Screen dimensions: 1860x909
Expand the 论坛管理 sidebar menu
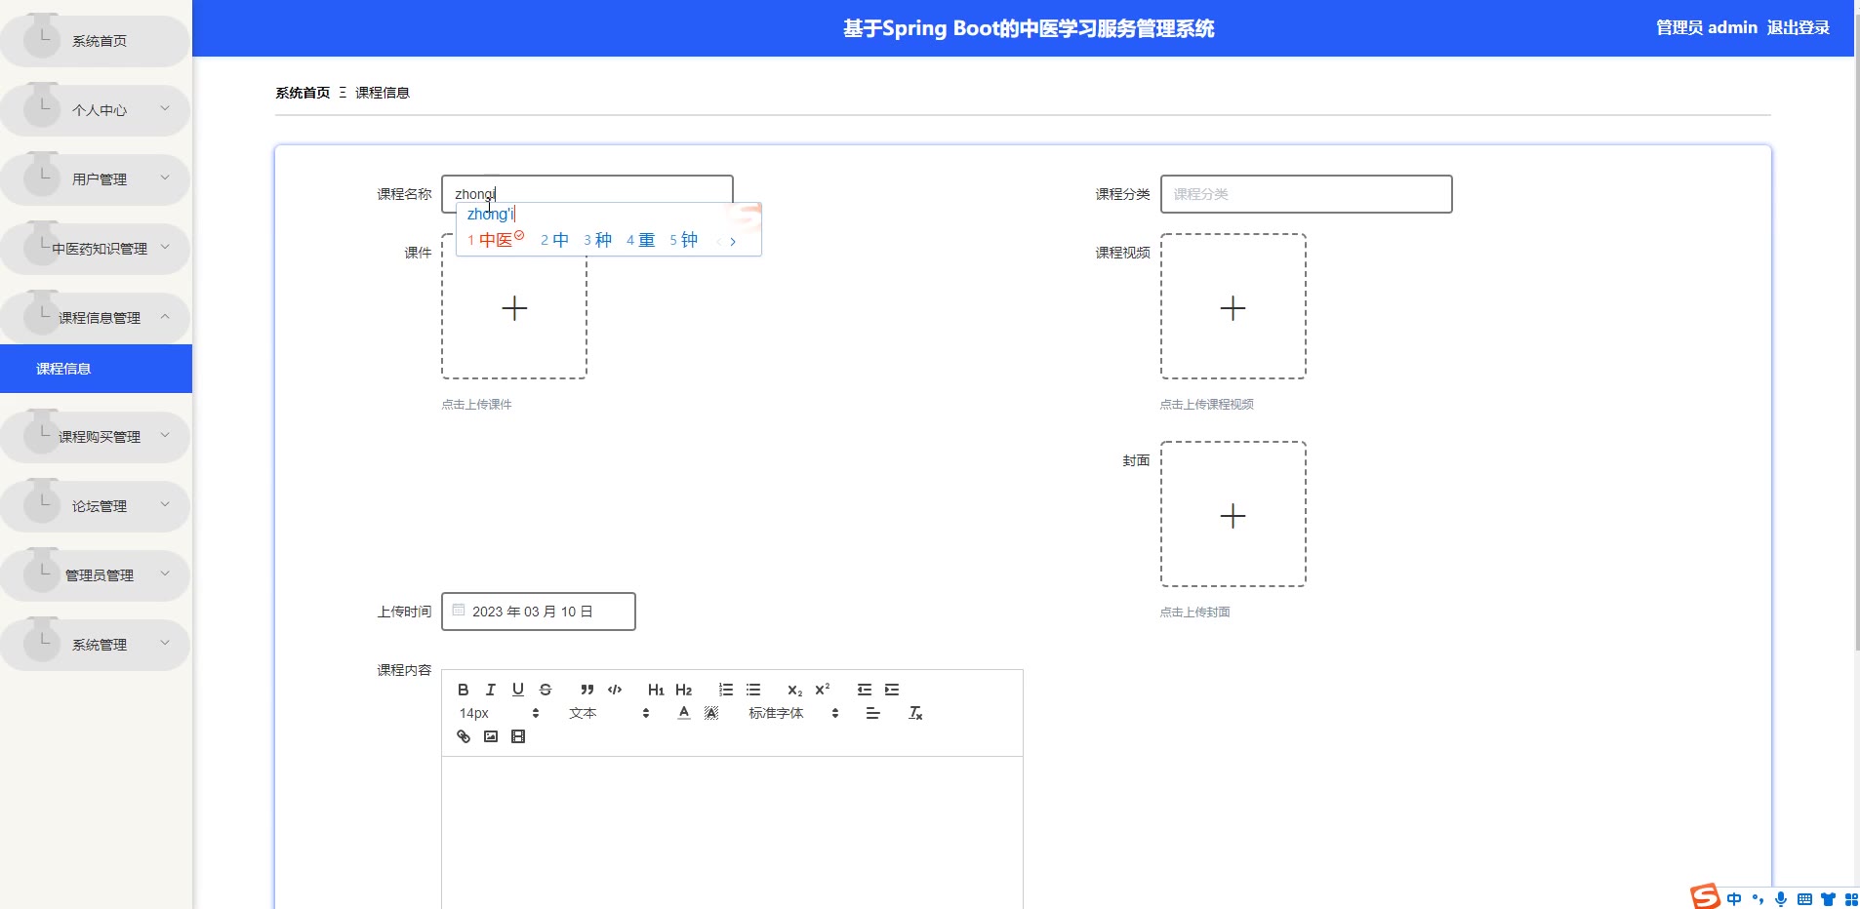[95, 506]
